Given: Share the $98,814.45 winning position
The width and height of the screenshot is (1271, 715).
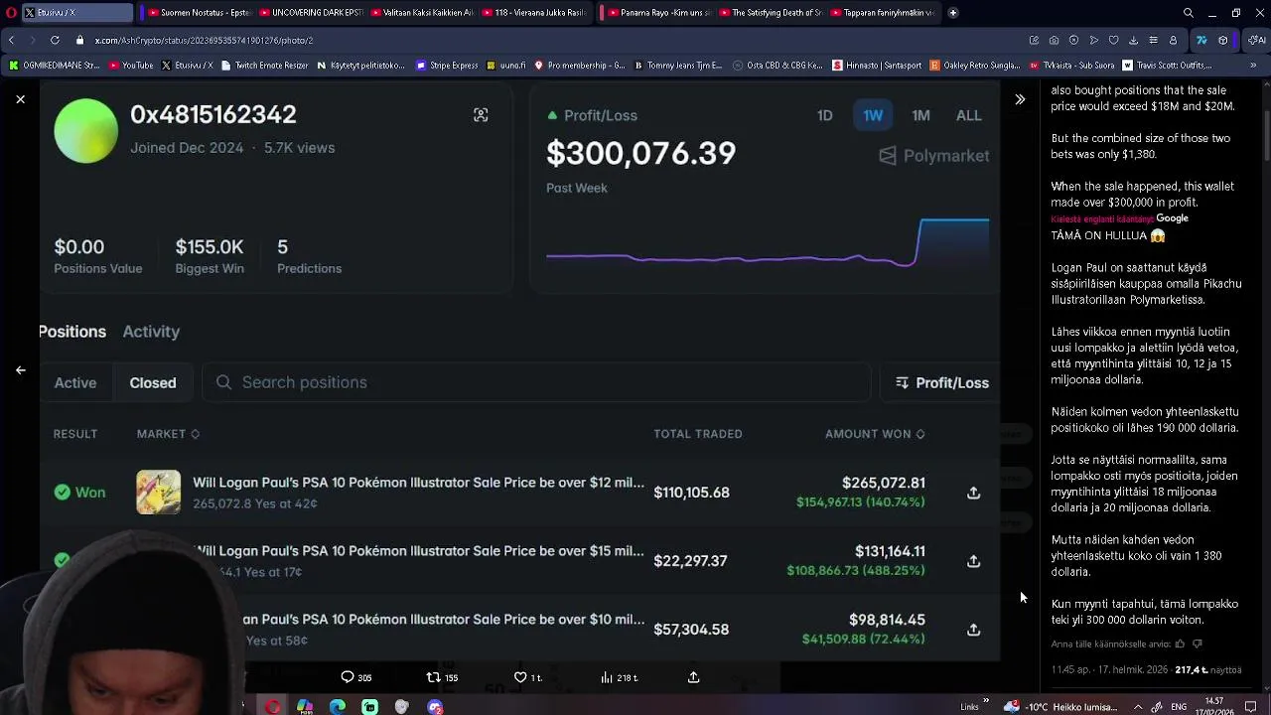Looking at the screenshot, I should (973, 630).
